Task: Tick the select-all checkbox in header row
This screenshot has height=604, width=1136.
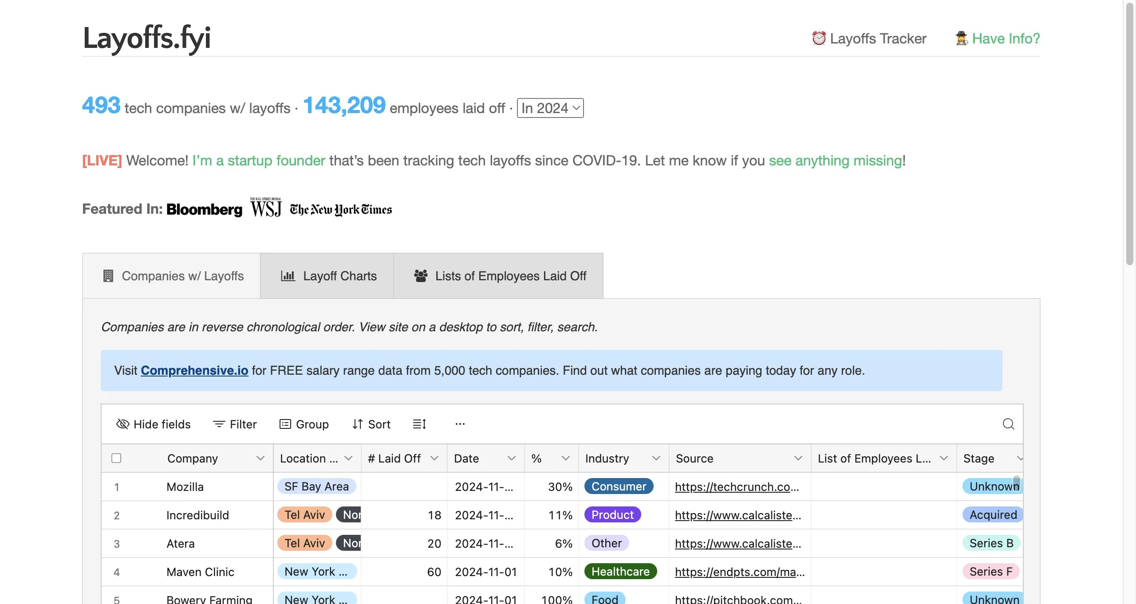Action: point(116,458)
